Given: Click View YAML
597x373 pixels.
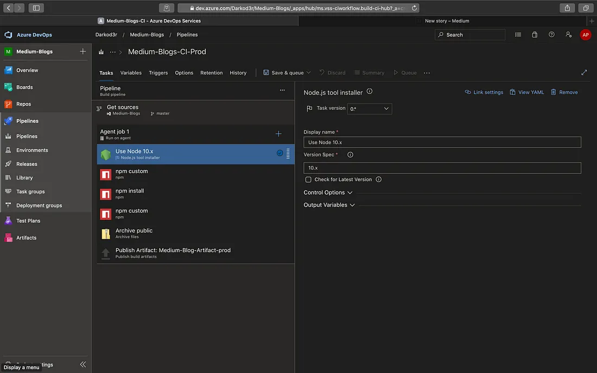Looking at the screenshot, I should click(x=527, y=92).
